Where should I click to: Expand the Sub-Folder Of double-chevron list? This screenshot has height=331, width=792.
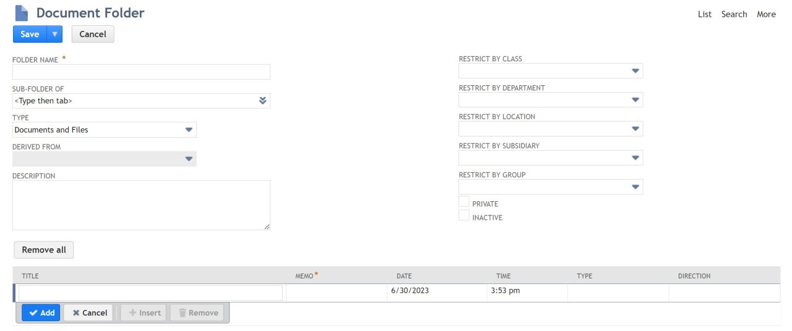[x=263, y=101]
